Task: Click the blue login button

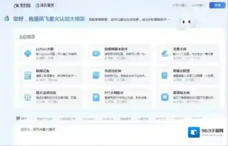Action: [x=217, y=5]
